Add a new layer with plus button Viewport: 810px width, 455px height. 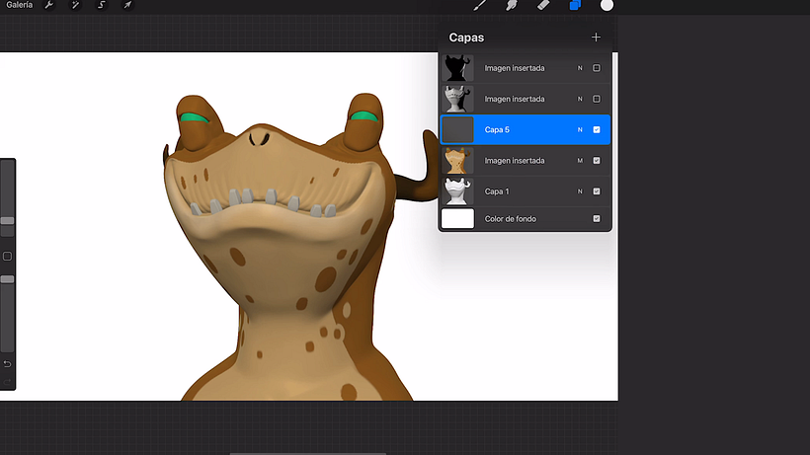coord(596,38)
